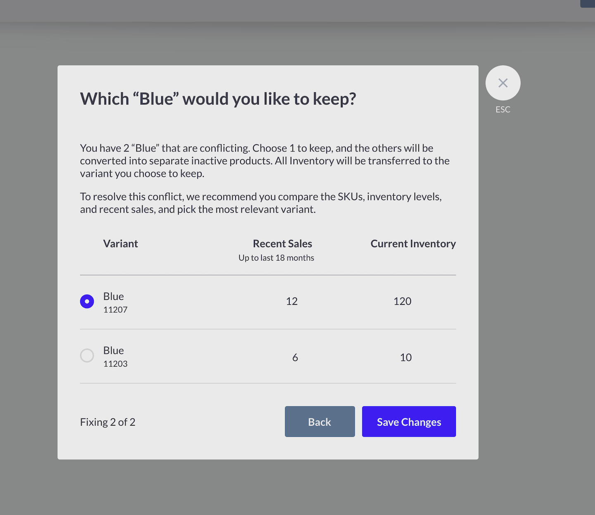Click the recent sales value 6
The width and height of the screenshot is (595, 515).
(x=295, y=357)
